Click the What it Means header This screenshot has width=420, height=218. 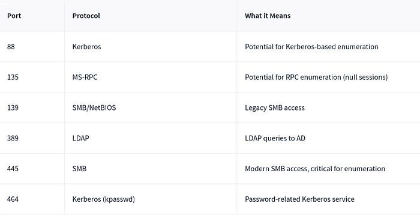268,16
